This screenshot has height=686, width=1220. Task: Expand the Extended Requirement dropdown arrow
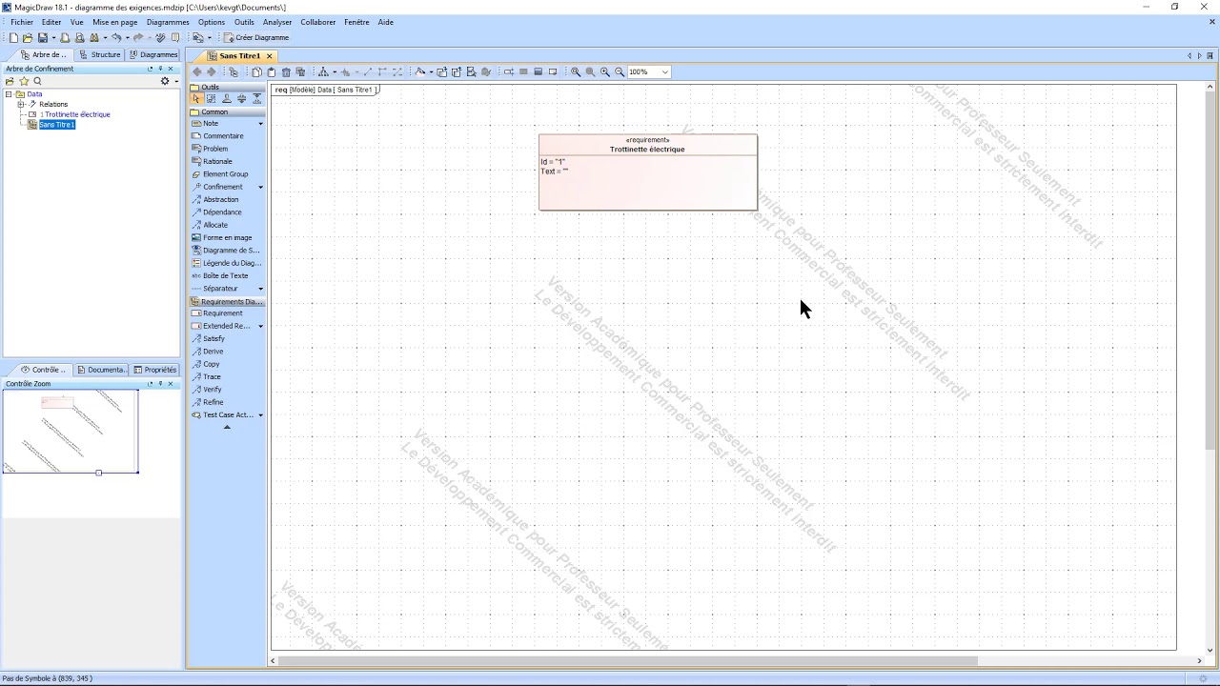tap(260, 326)
